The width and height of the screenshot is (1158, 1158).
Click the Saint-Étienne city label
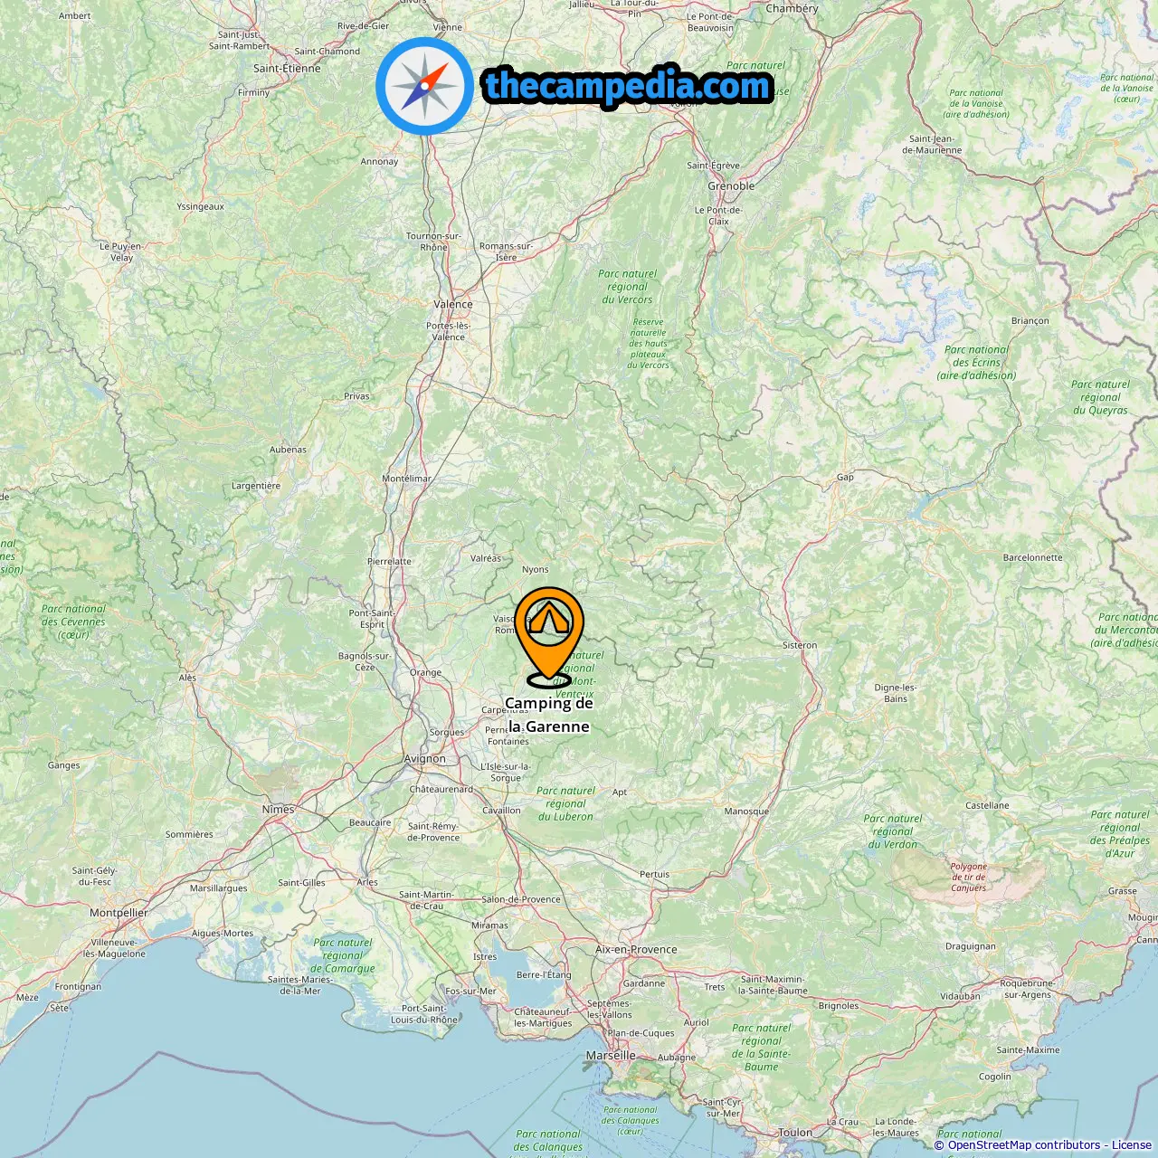(x=287, y=69)
